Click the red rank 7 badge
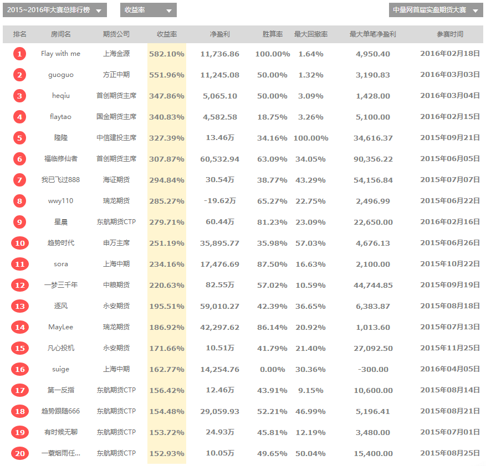 [19, 180]
